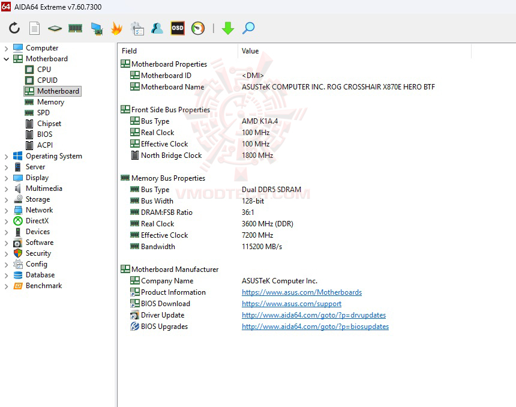
Task: Select the Operating System category
Action: 54,156
